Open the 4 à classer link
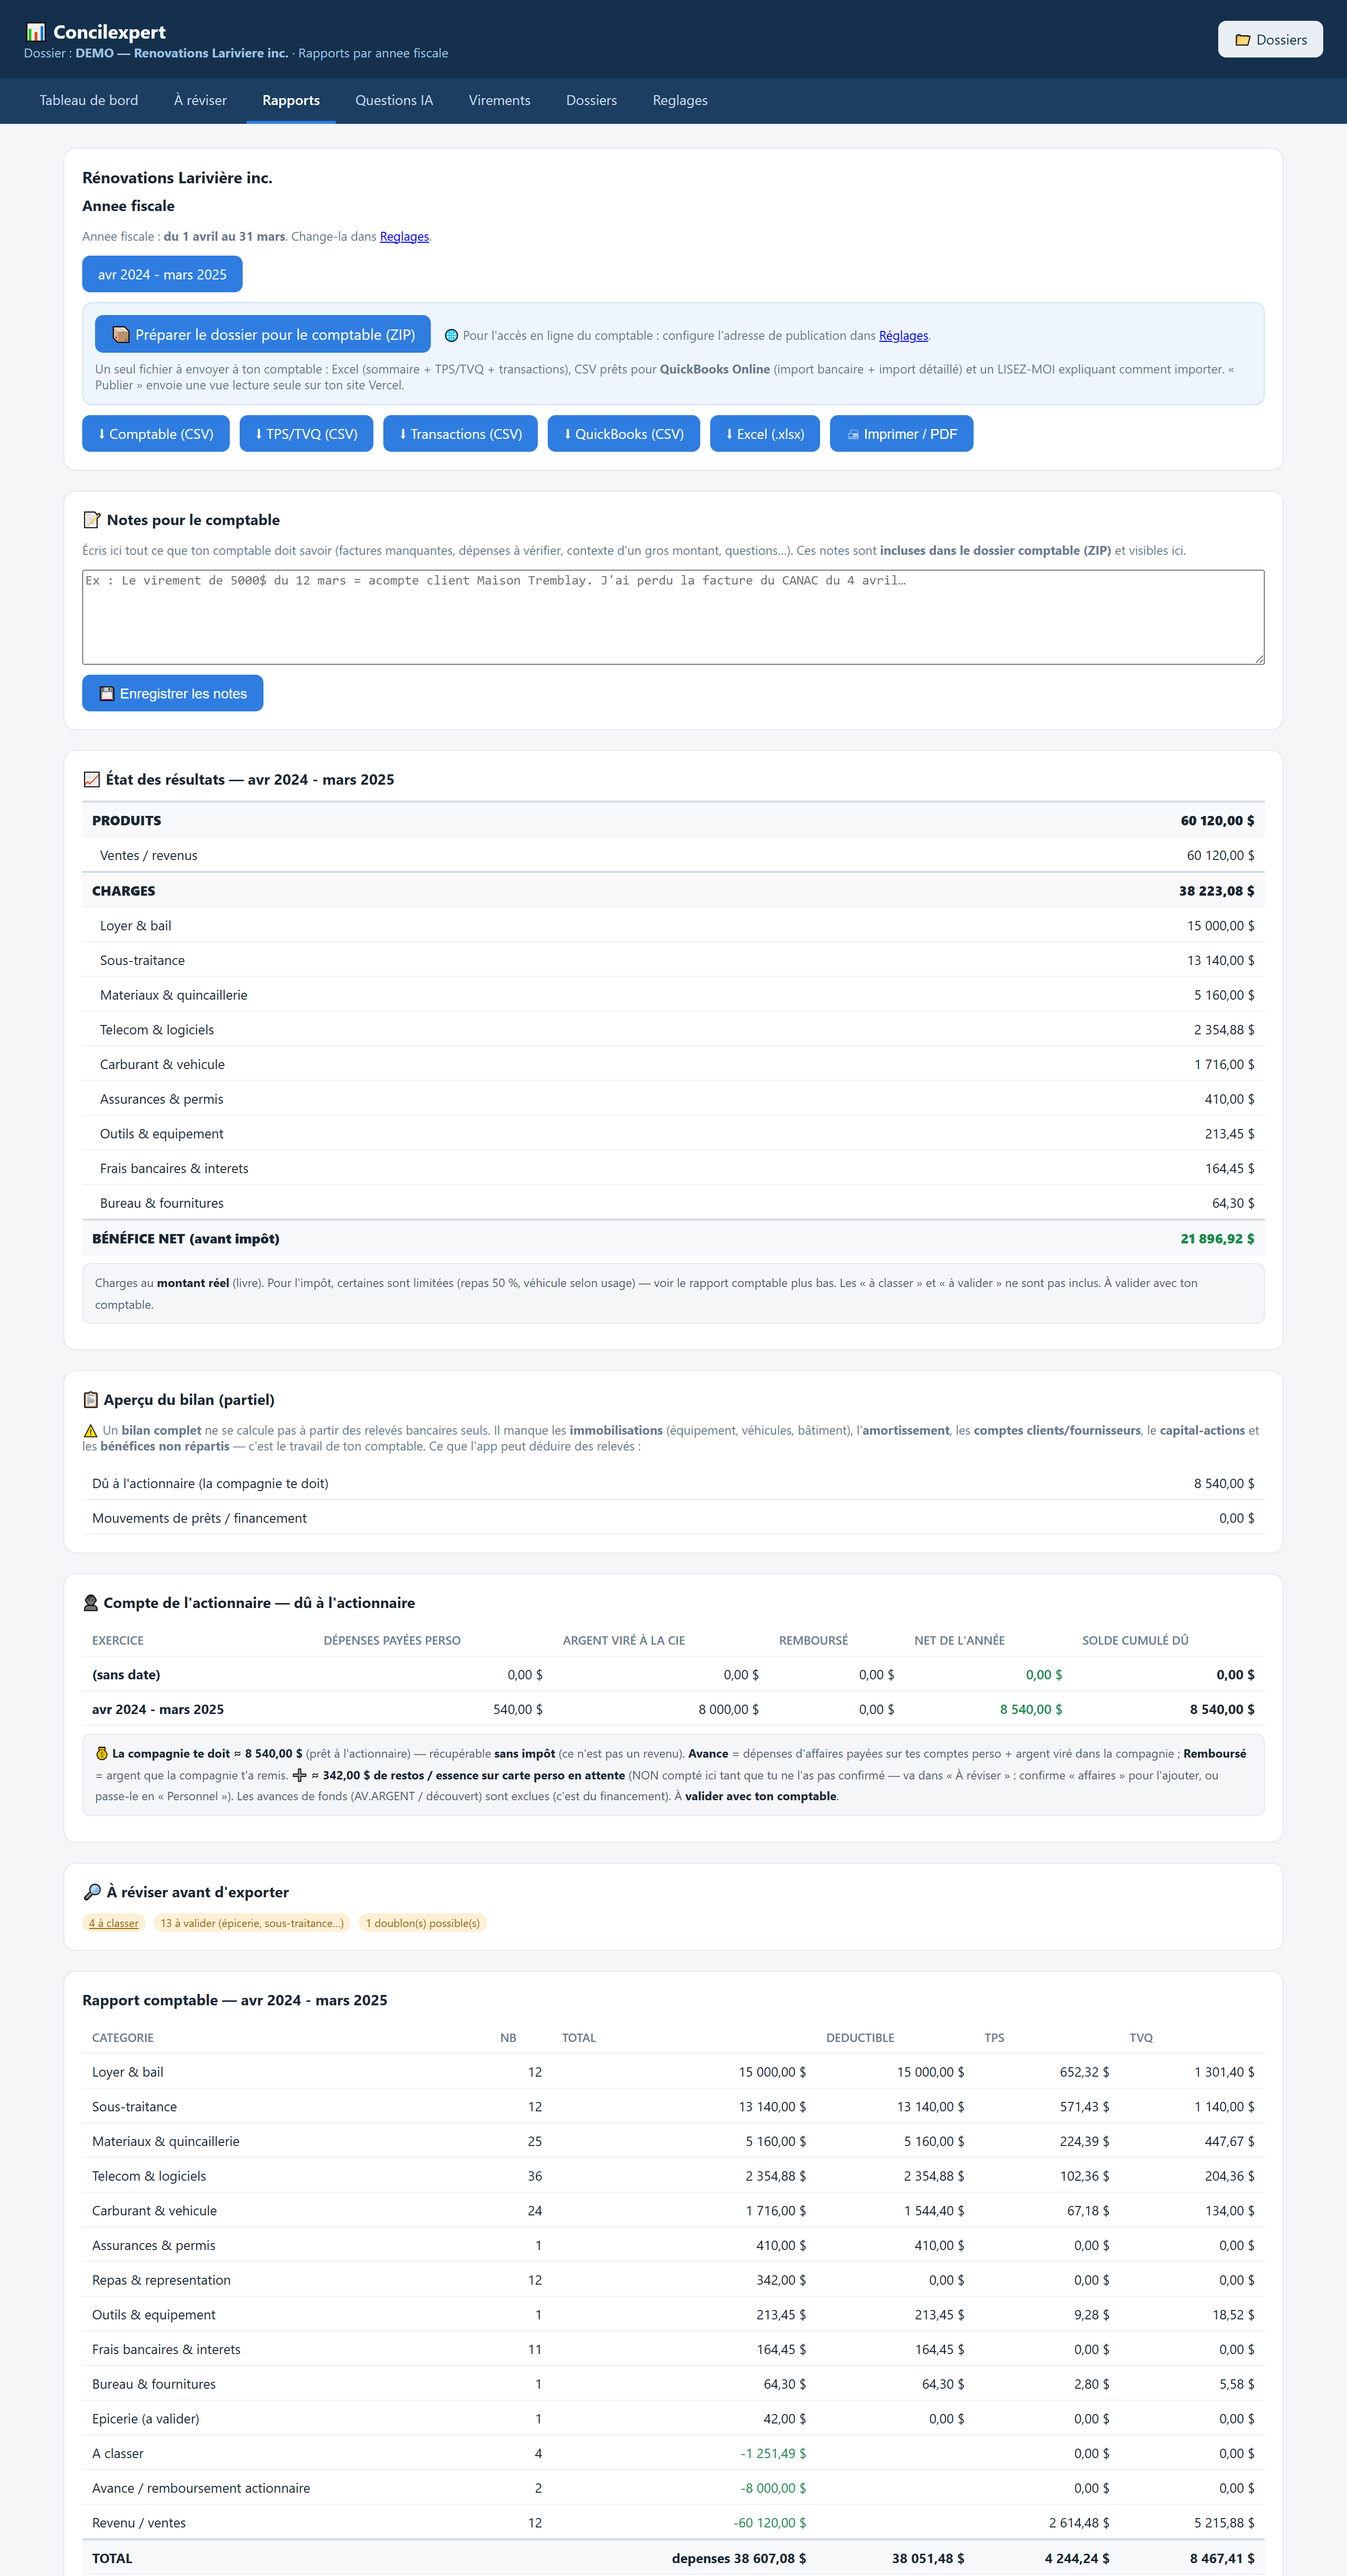Viewport: 1347px width, 2576px height. pyautogui.click(x=114, y=1923)
